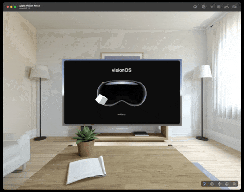Open the simulated scene mountain icon

(x=226, y=7)
